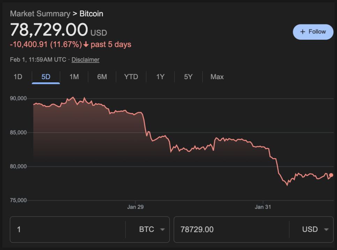This screenshot has height=250, width=337.
Task: Click the Follow button
Action: pyautogui.click(x=313, y=32)
